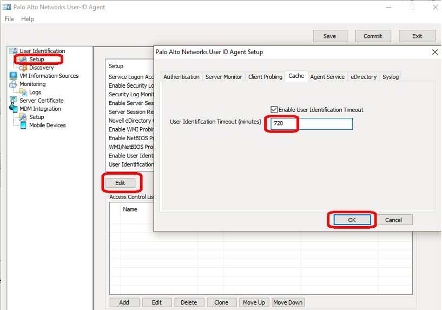The width and height of the screenshot is (442, 310).
Task: Click the Name column header
Action: pyautogui.click(x=130, y=209)
